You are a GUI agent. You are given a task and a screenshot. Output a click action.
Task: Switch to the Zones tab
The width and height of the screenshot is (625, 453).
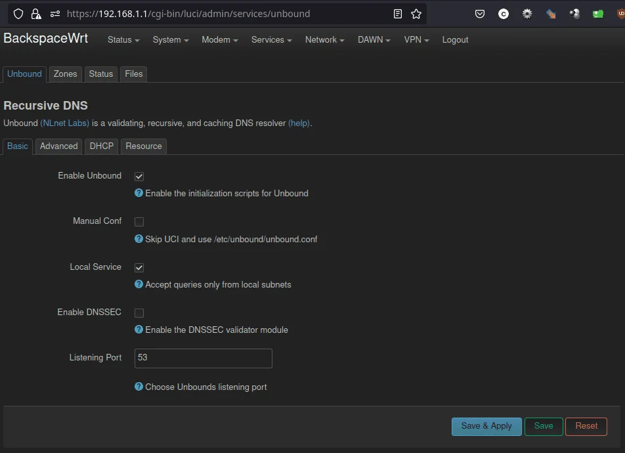coord(66,74)
